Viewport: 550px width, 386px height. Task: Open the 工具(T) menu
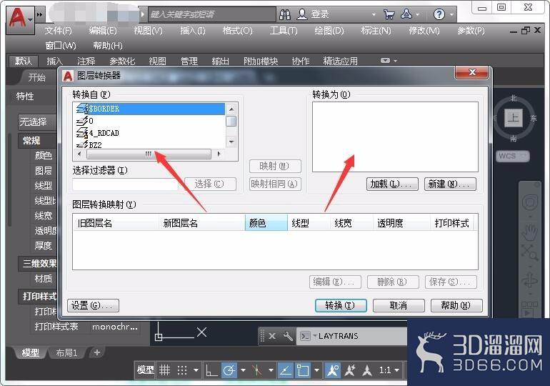click(x=284, y=31)
